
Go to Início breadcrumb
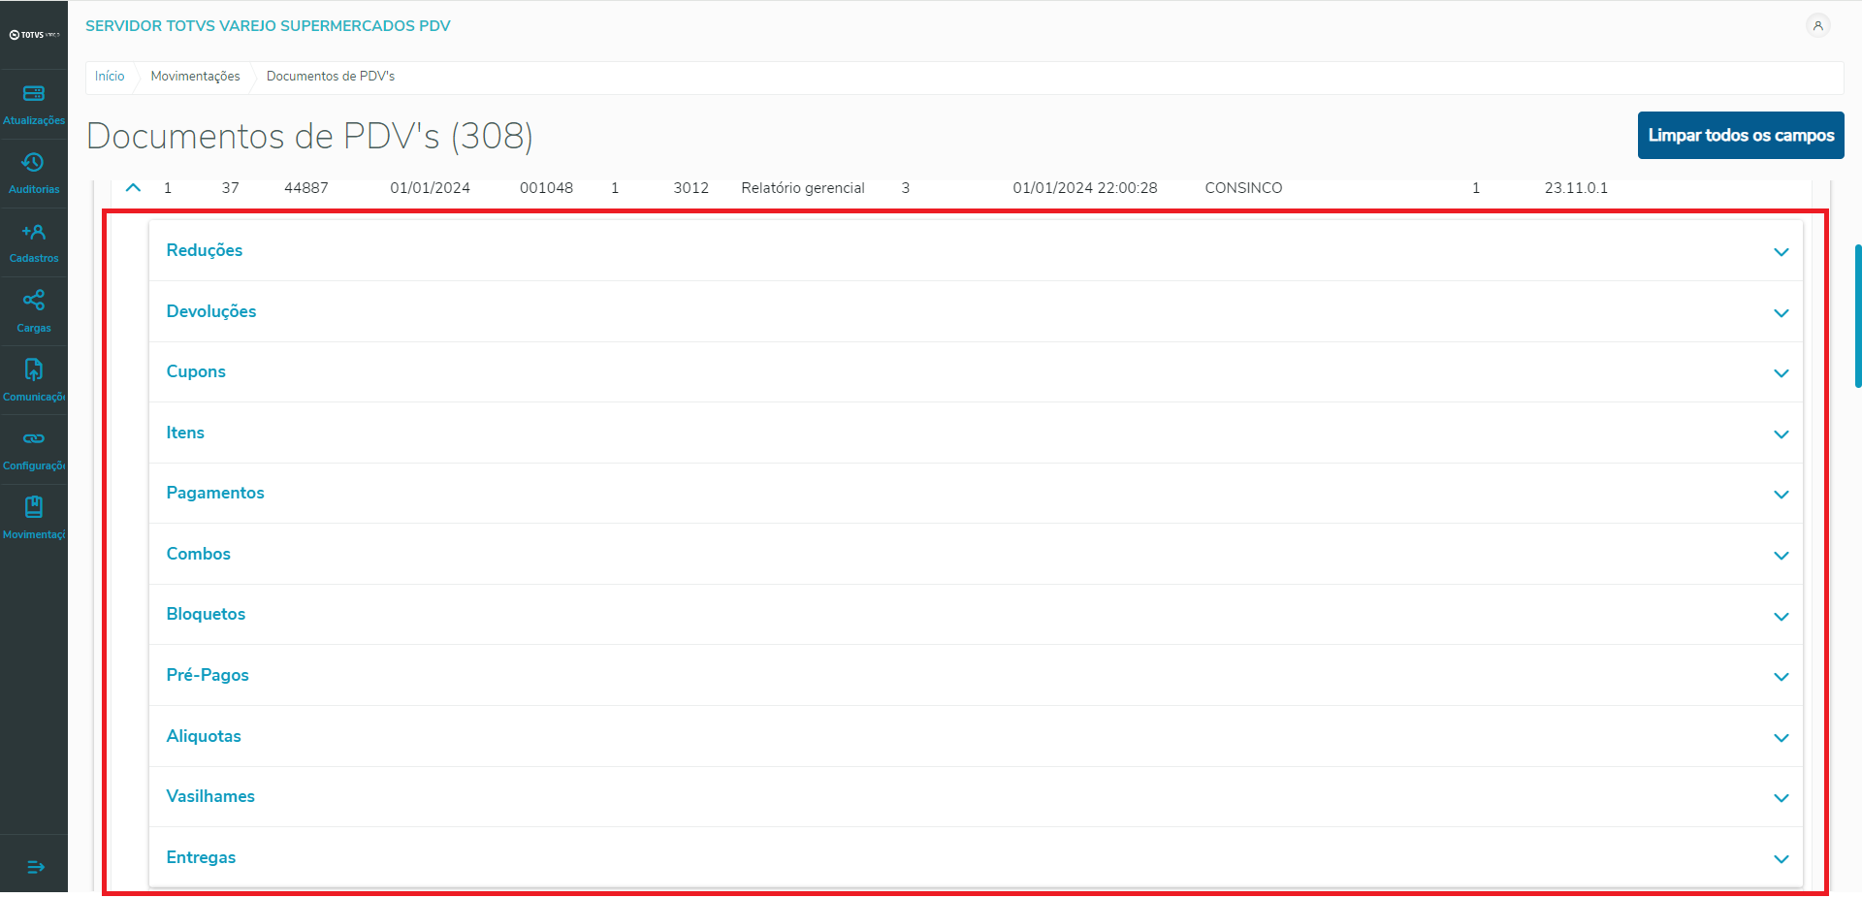click(x=110, y=77)
